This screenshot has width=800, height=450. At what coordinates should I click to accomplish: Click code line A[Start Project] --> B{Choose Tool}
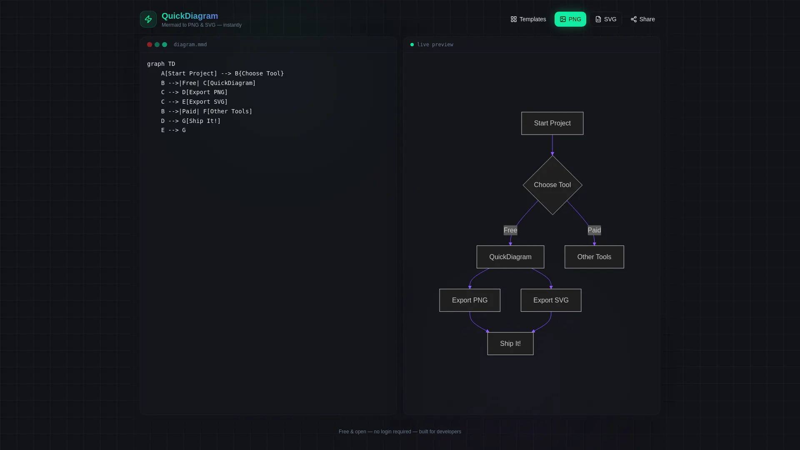pyautogui.click(x=222, y=73)
